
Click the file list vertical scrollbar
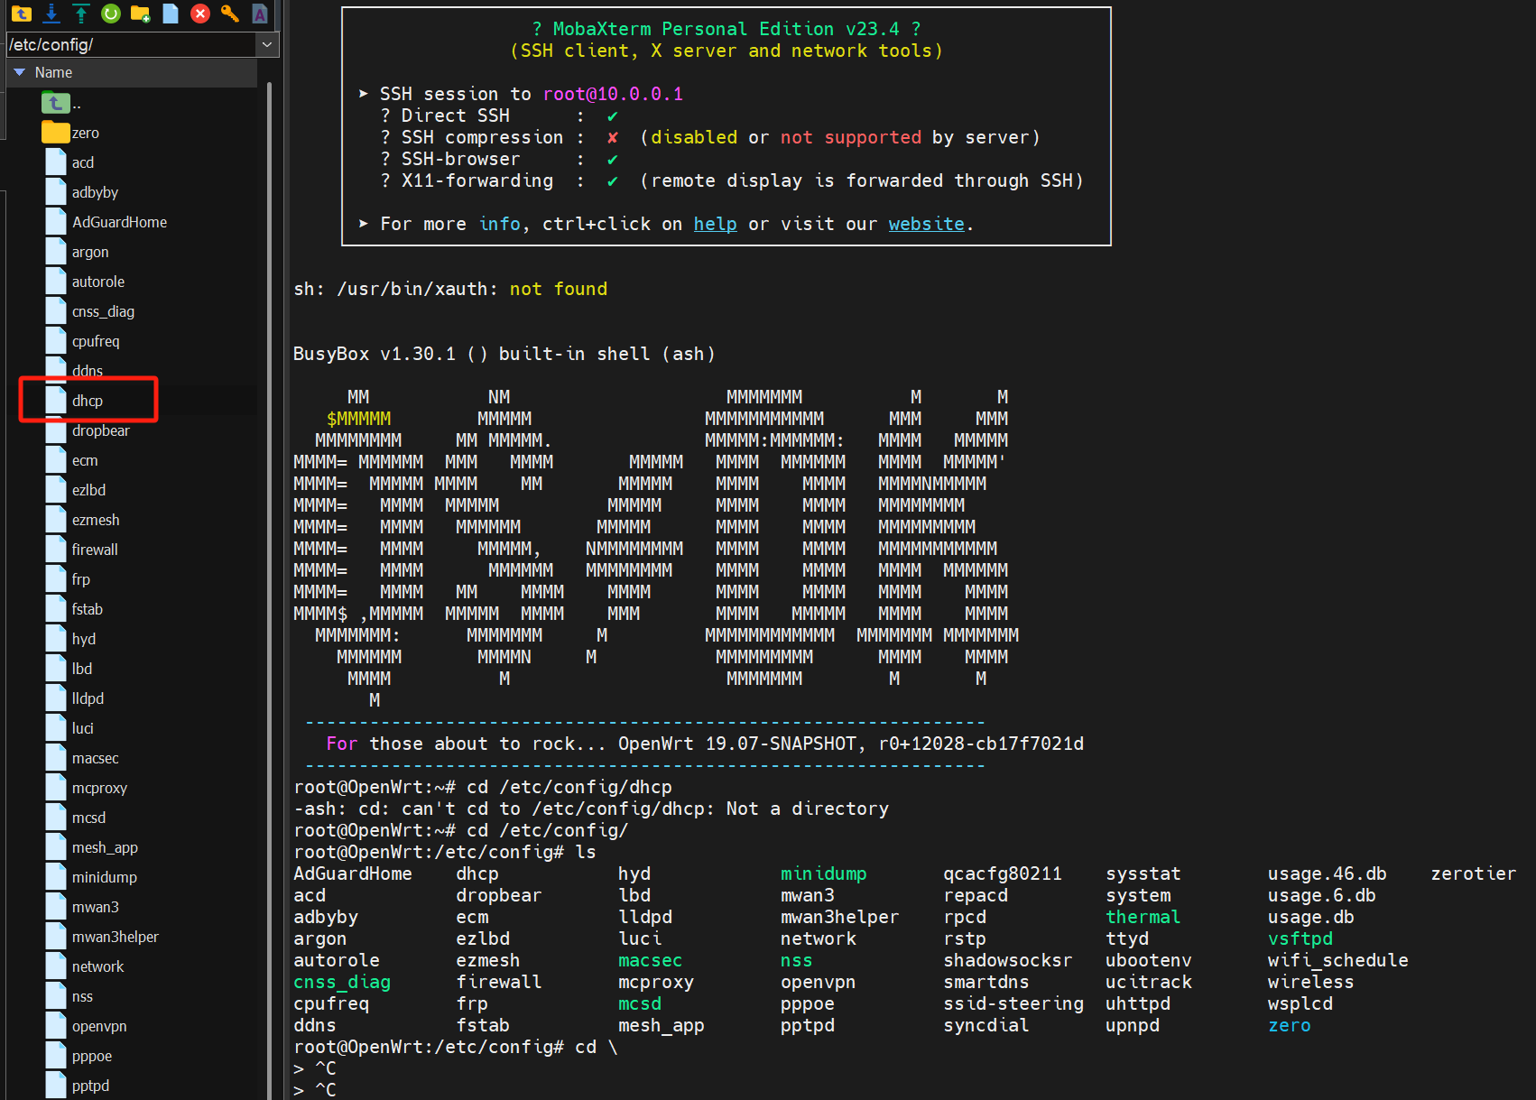click(269, 591)
